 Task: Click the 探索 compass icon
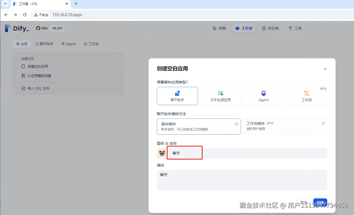[215, 28]
